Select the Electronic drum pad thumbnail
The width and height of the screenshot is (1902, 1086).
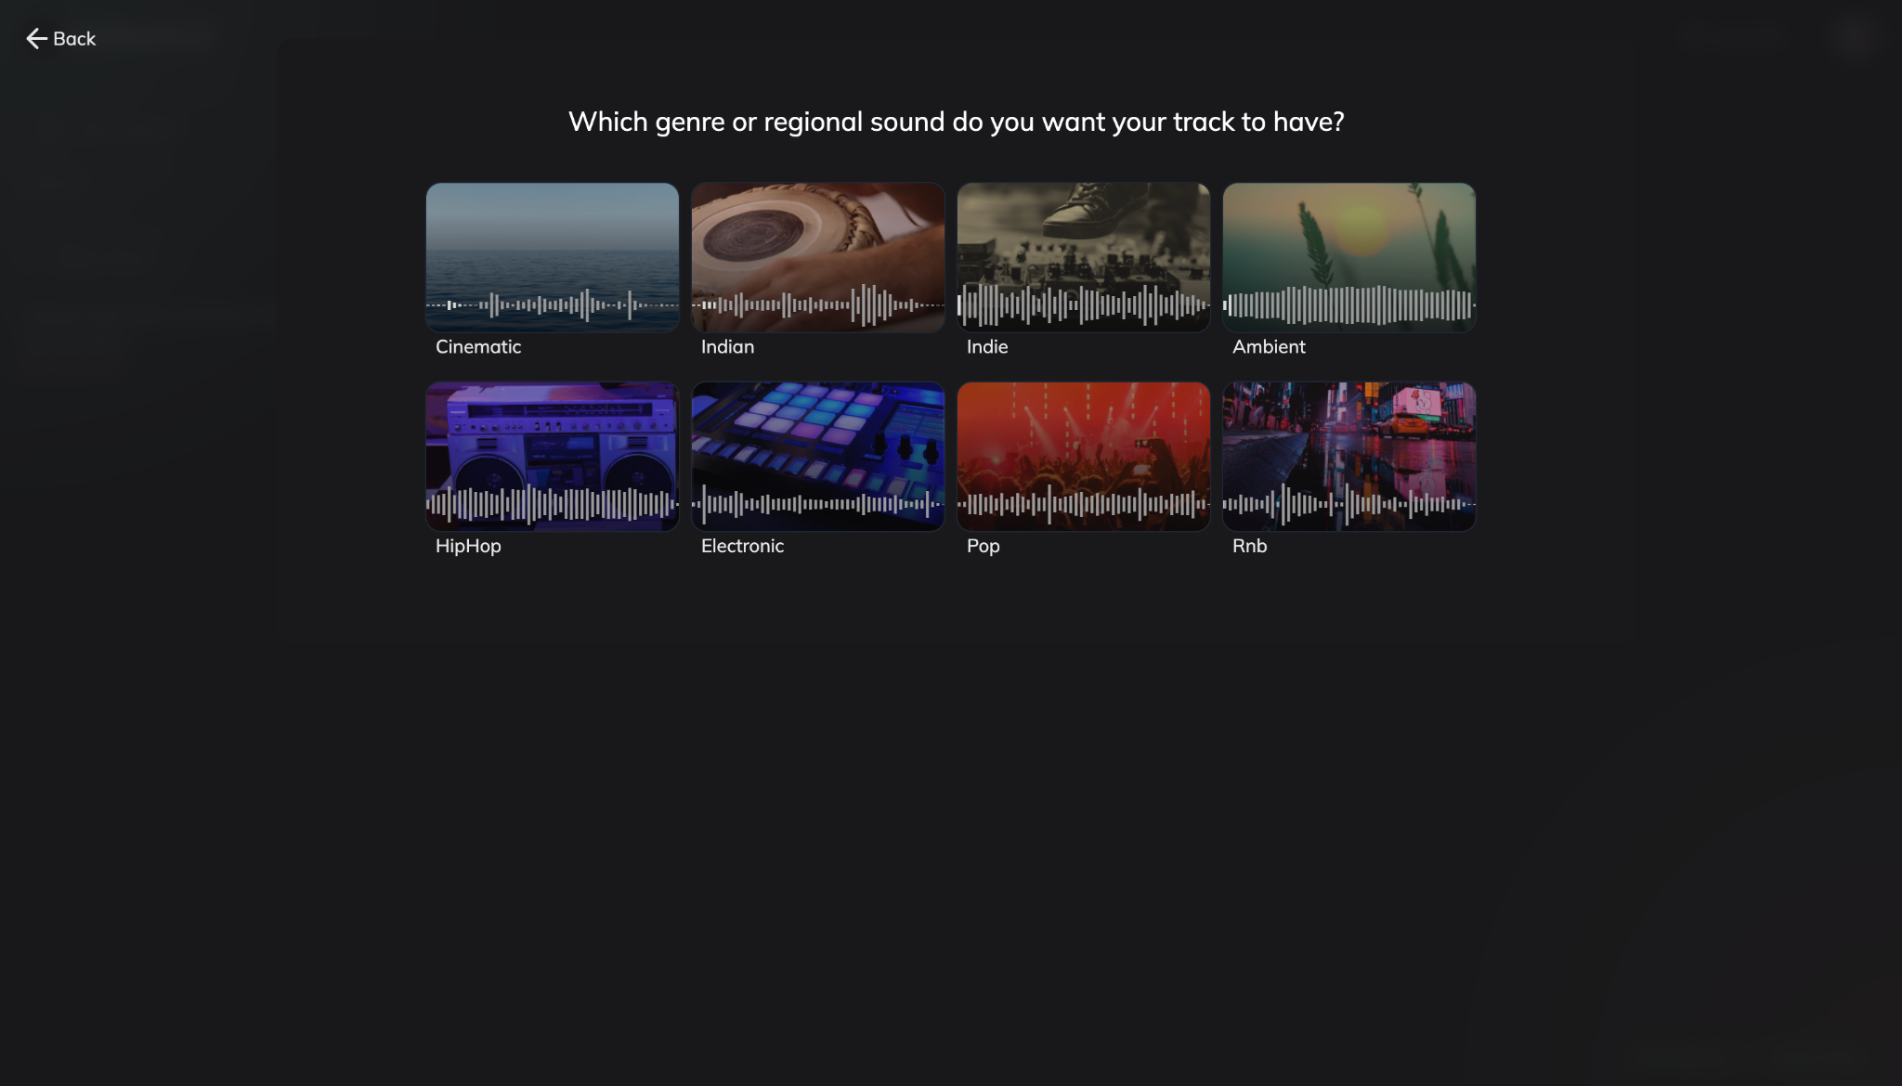[818, 457]
